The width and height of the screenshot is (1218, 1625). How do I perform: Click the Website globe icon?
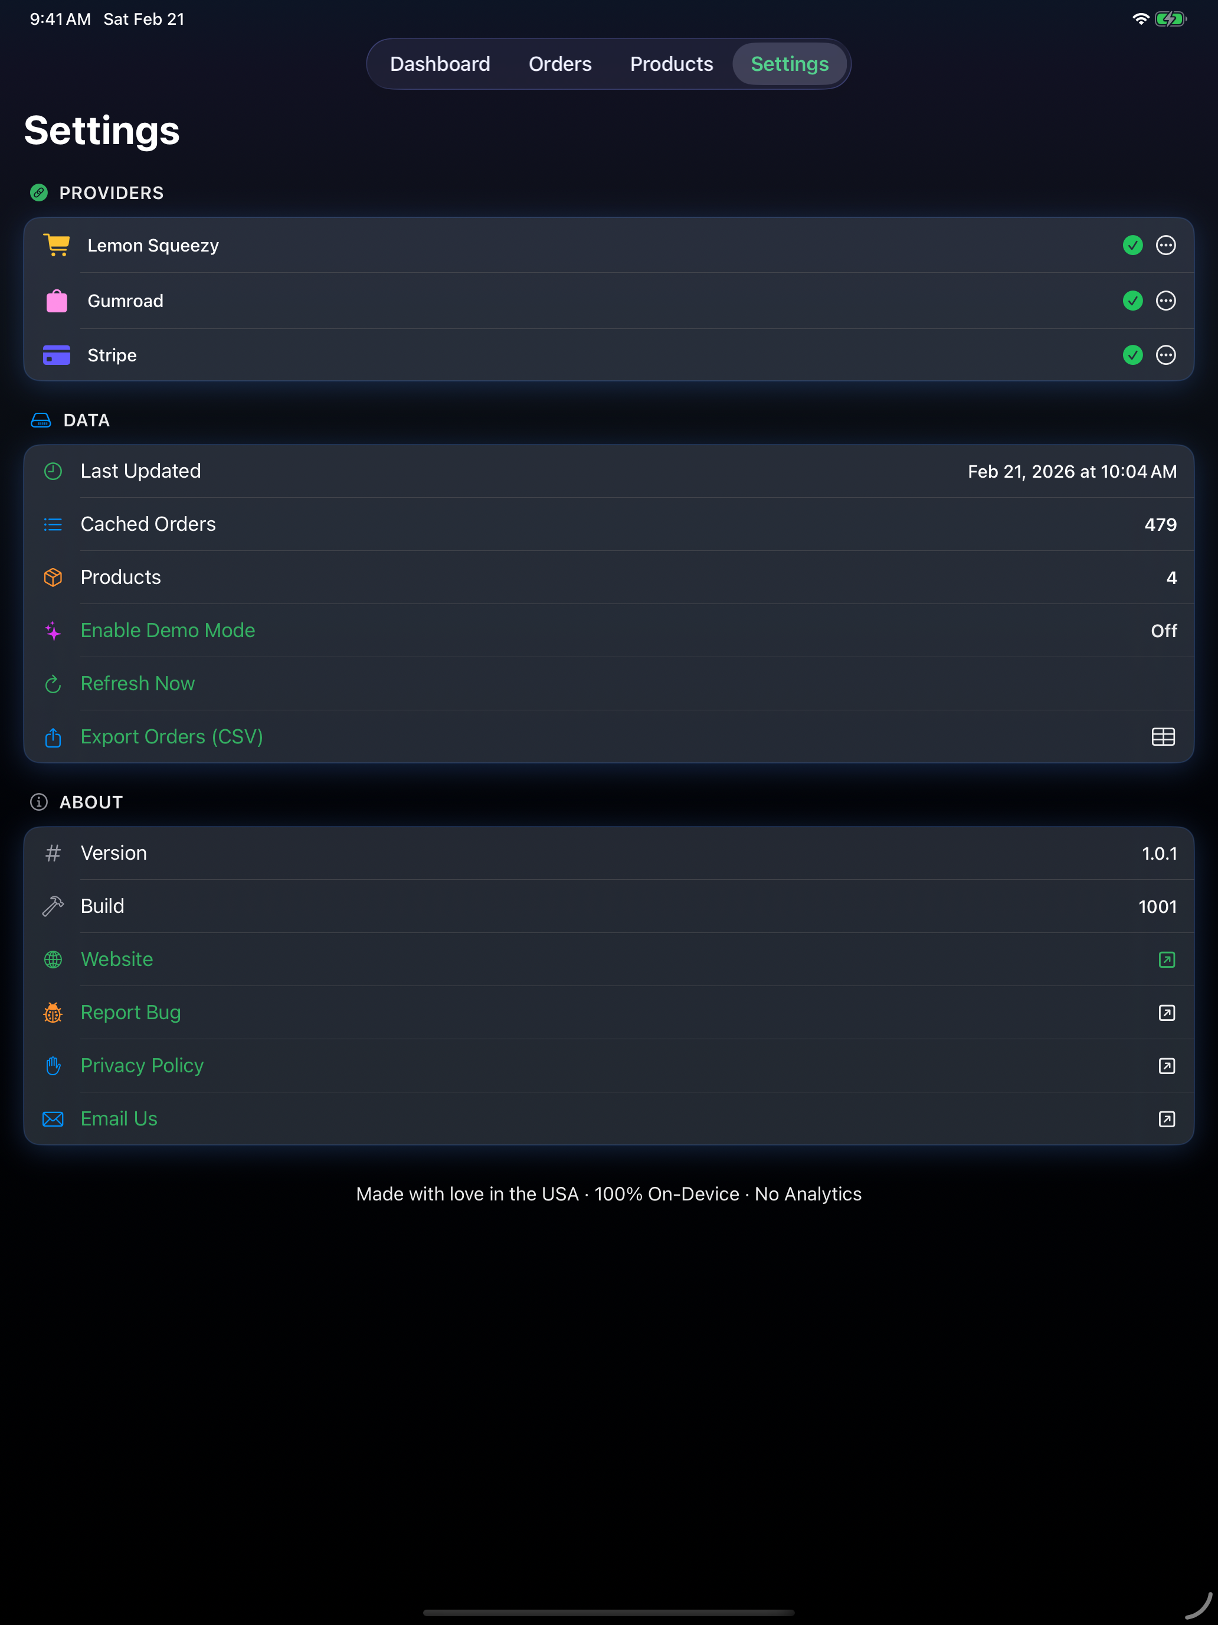click(x=53, y=960)
